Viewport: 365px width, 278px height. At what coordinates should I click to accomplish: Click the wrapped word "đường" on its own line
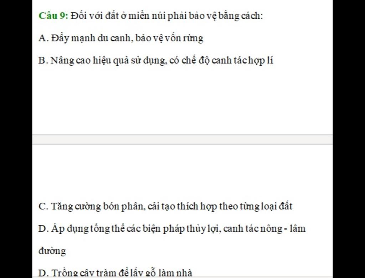tap(52, 251)
